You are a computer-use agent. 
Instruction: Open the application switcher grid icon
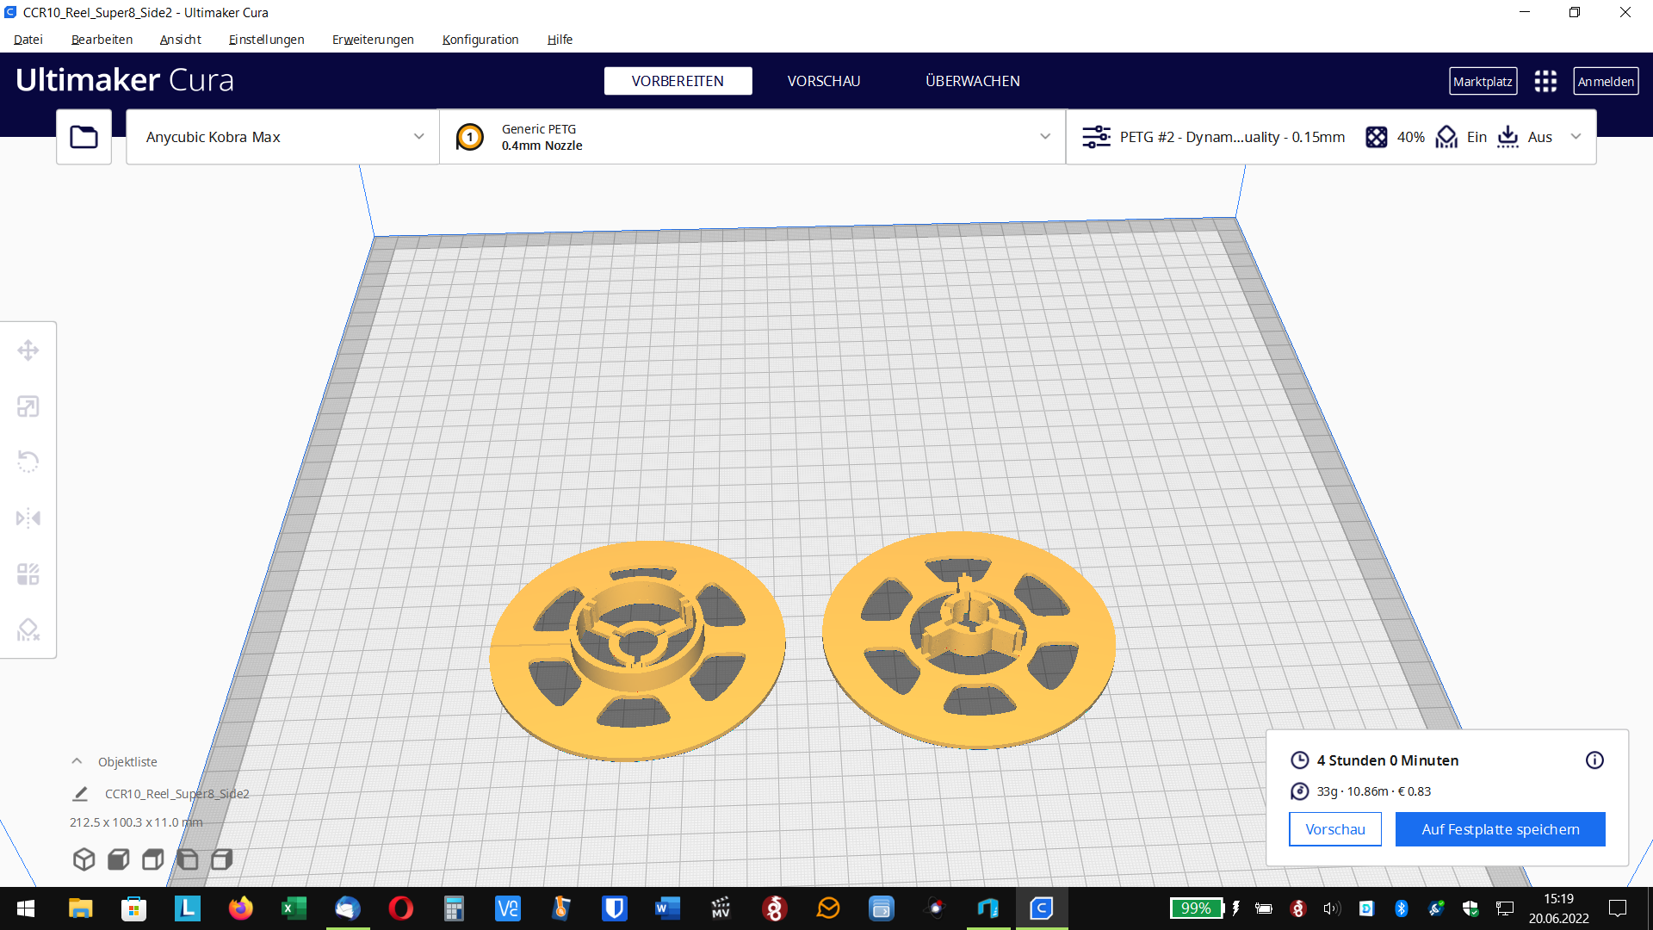click(1545, 81)
